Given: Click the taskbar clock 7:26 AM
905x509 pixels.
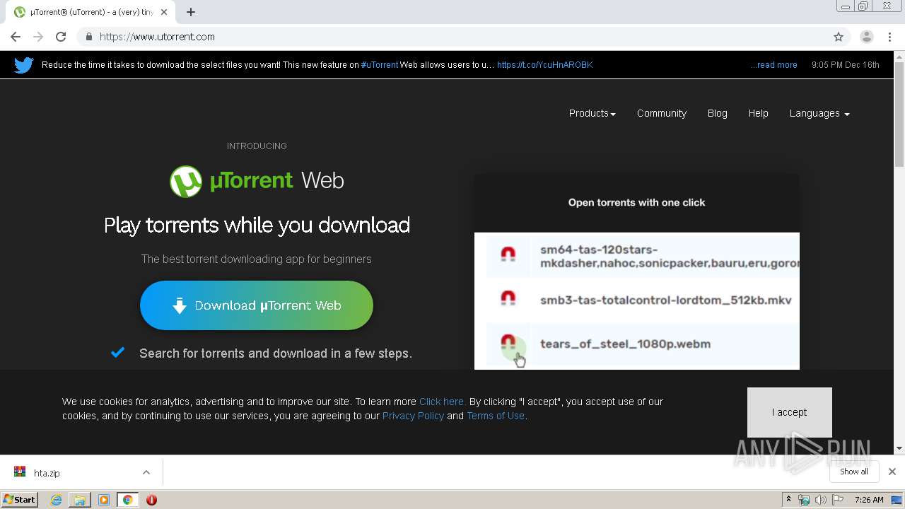Looking at the screenshot, I should click(869, 500).
